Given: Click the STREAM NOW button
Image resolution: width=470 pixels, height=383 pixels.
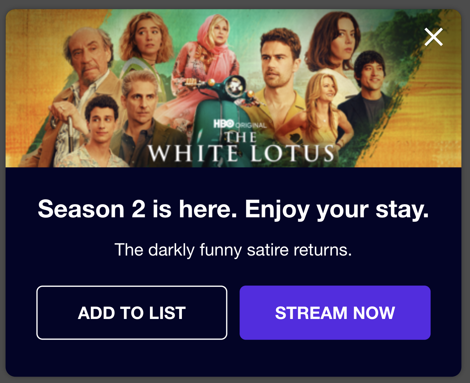Looking at the screenshot, I should 335,313.
